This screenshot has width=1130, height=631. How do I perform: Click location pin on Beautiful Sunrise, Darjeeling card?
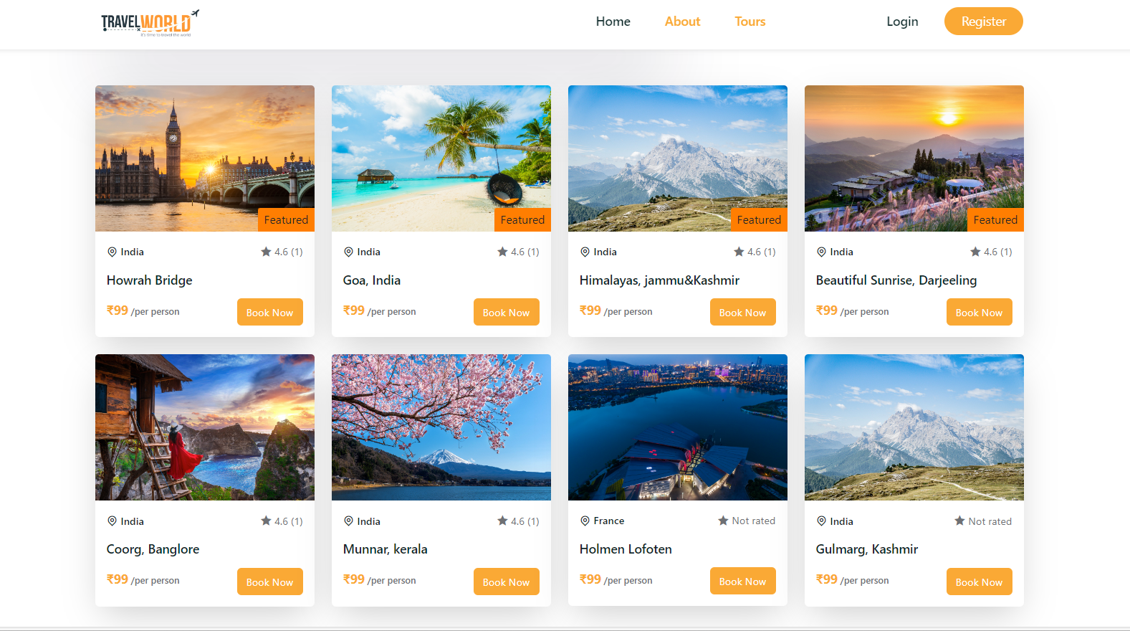pyautogui.click(x=821, y=252)
